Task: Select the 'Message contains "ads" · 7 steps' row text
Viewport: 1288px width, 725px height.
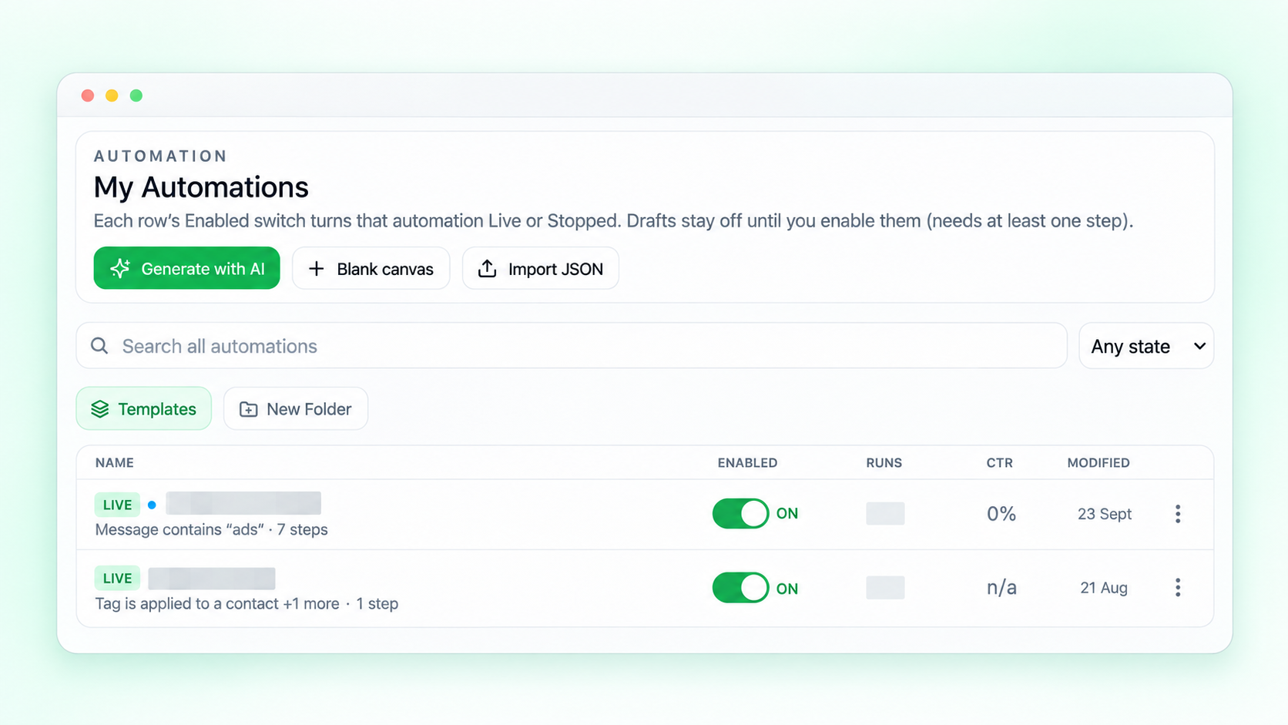Action: [211, 530]
